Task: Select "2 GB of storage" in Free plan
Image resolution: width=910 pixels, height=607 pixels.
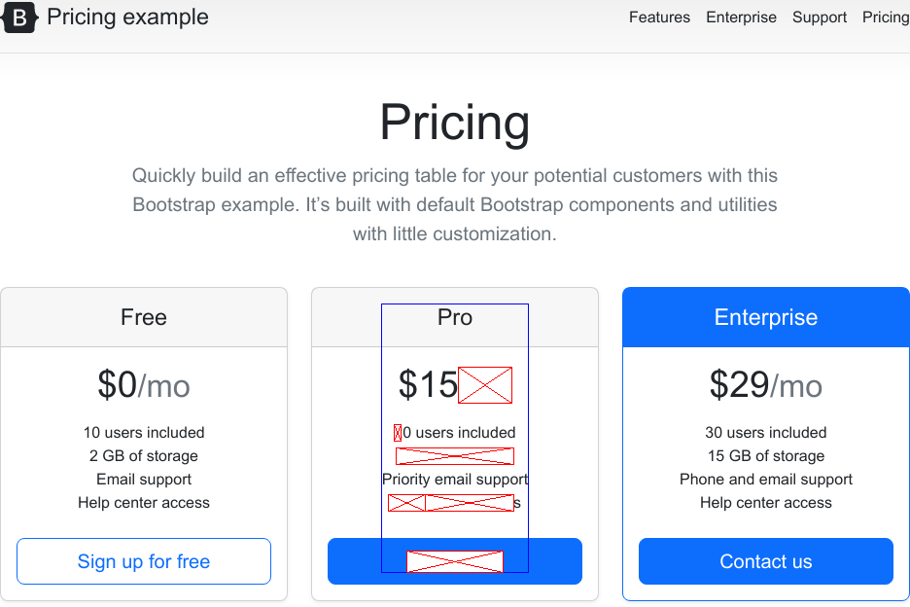Action: click(144, 456)
